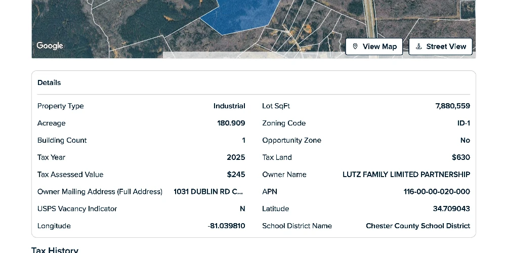Click the Acreage label

click(x=51, y=123)
